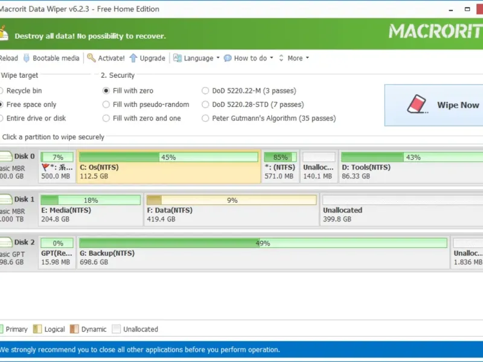This screenshot has width=483, height=362.
Task: Select the E: Media(NTFS) partition
Action: tap(91, 209)
